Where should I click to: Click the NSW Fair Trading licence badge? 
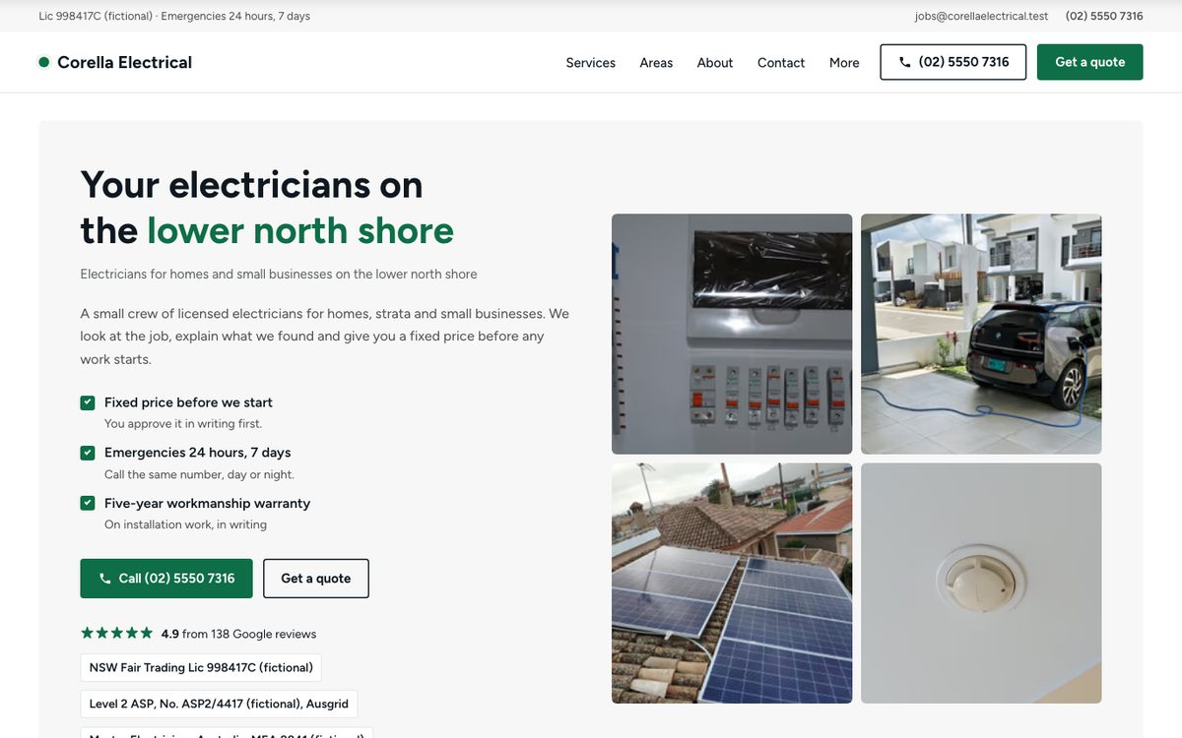201,668
